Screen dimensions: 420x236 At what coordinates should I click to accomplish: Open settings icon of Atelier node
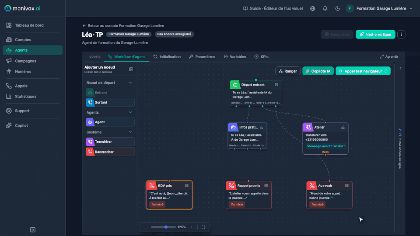point(343,127)
